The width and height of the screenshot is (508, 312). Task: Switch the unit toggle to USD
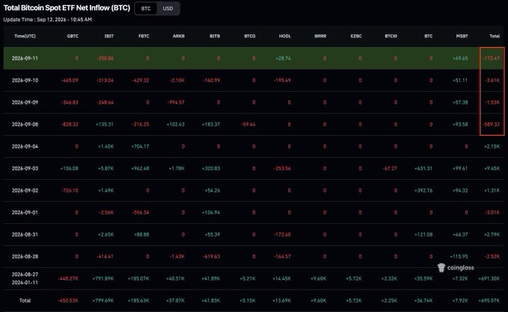click(x=168, y=8)
